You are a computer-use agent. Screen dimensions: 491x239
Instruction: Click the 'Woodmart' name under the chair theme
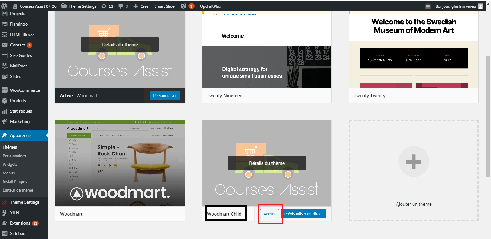tap(71, 214)
